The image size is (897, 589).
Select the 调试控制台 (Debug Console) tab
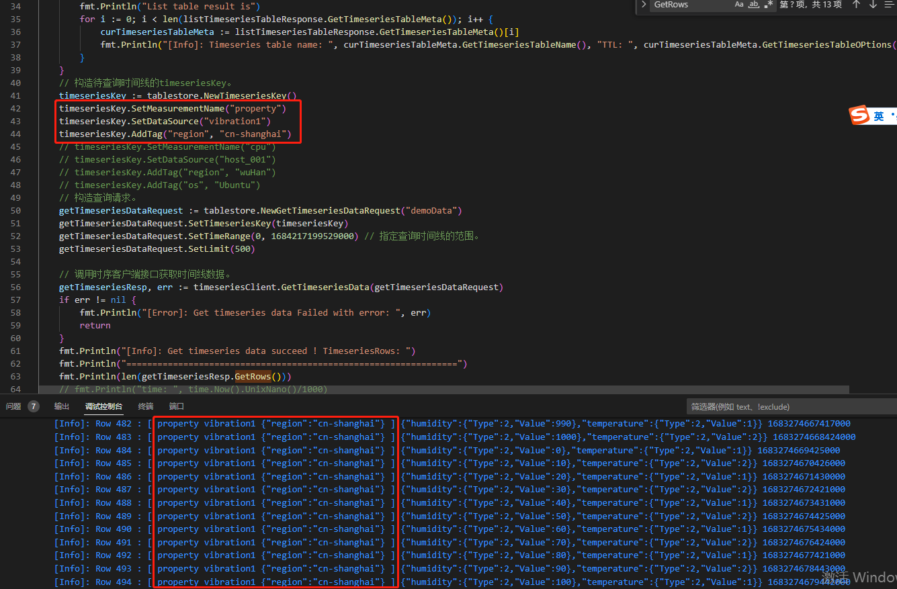103,406
